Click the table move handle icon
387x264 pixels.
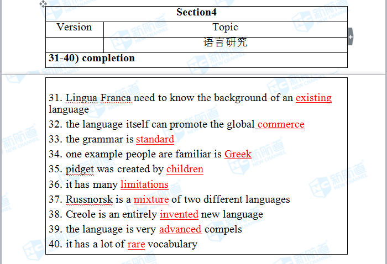[43, 4]
